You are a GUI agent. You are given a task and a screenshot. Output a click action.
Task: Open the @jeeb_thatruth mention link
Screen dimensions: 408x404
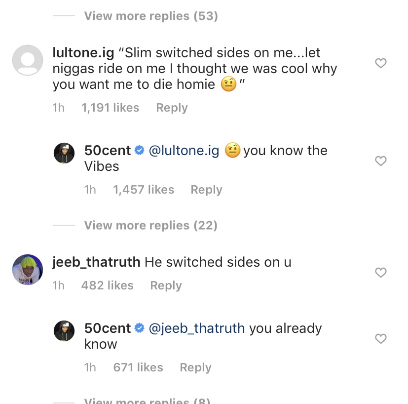(x=196, y=328)
